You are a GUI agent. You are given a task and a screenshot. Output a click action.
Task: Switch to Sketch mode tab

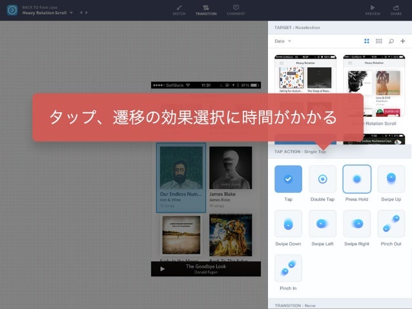coord(179,10)
